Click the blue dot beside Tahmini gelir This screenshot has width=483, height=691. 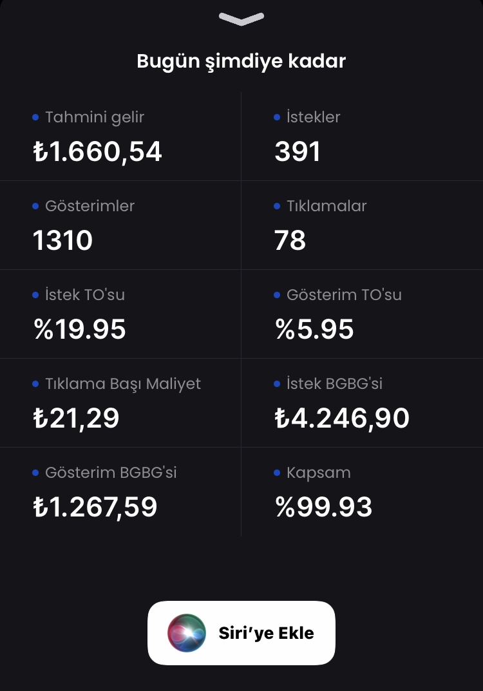tap(35, 117)
